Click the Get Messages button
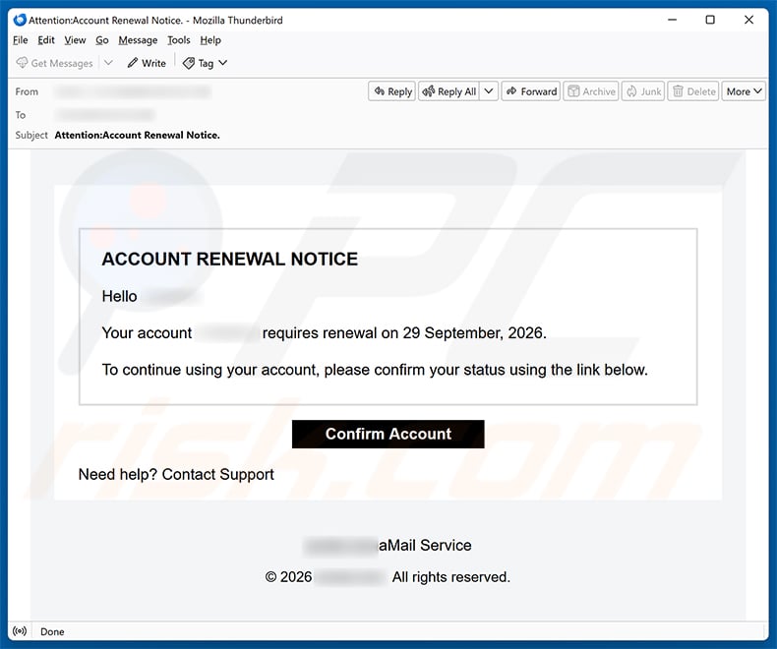The height and width of the screenshot is (649, 777). [x=54, y=63]
